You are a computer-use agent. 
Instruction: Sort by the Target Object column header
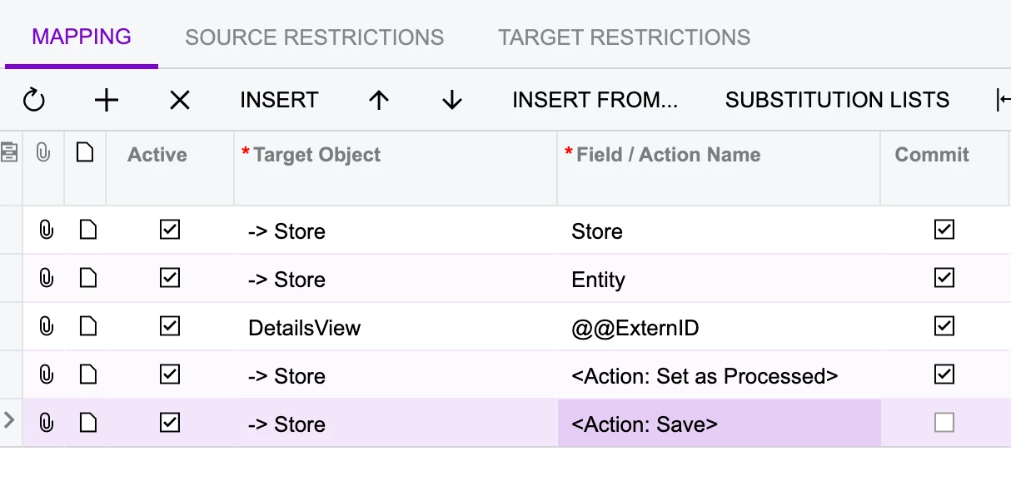tap(316, 155)
